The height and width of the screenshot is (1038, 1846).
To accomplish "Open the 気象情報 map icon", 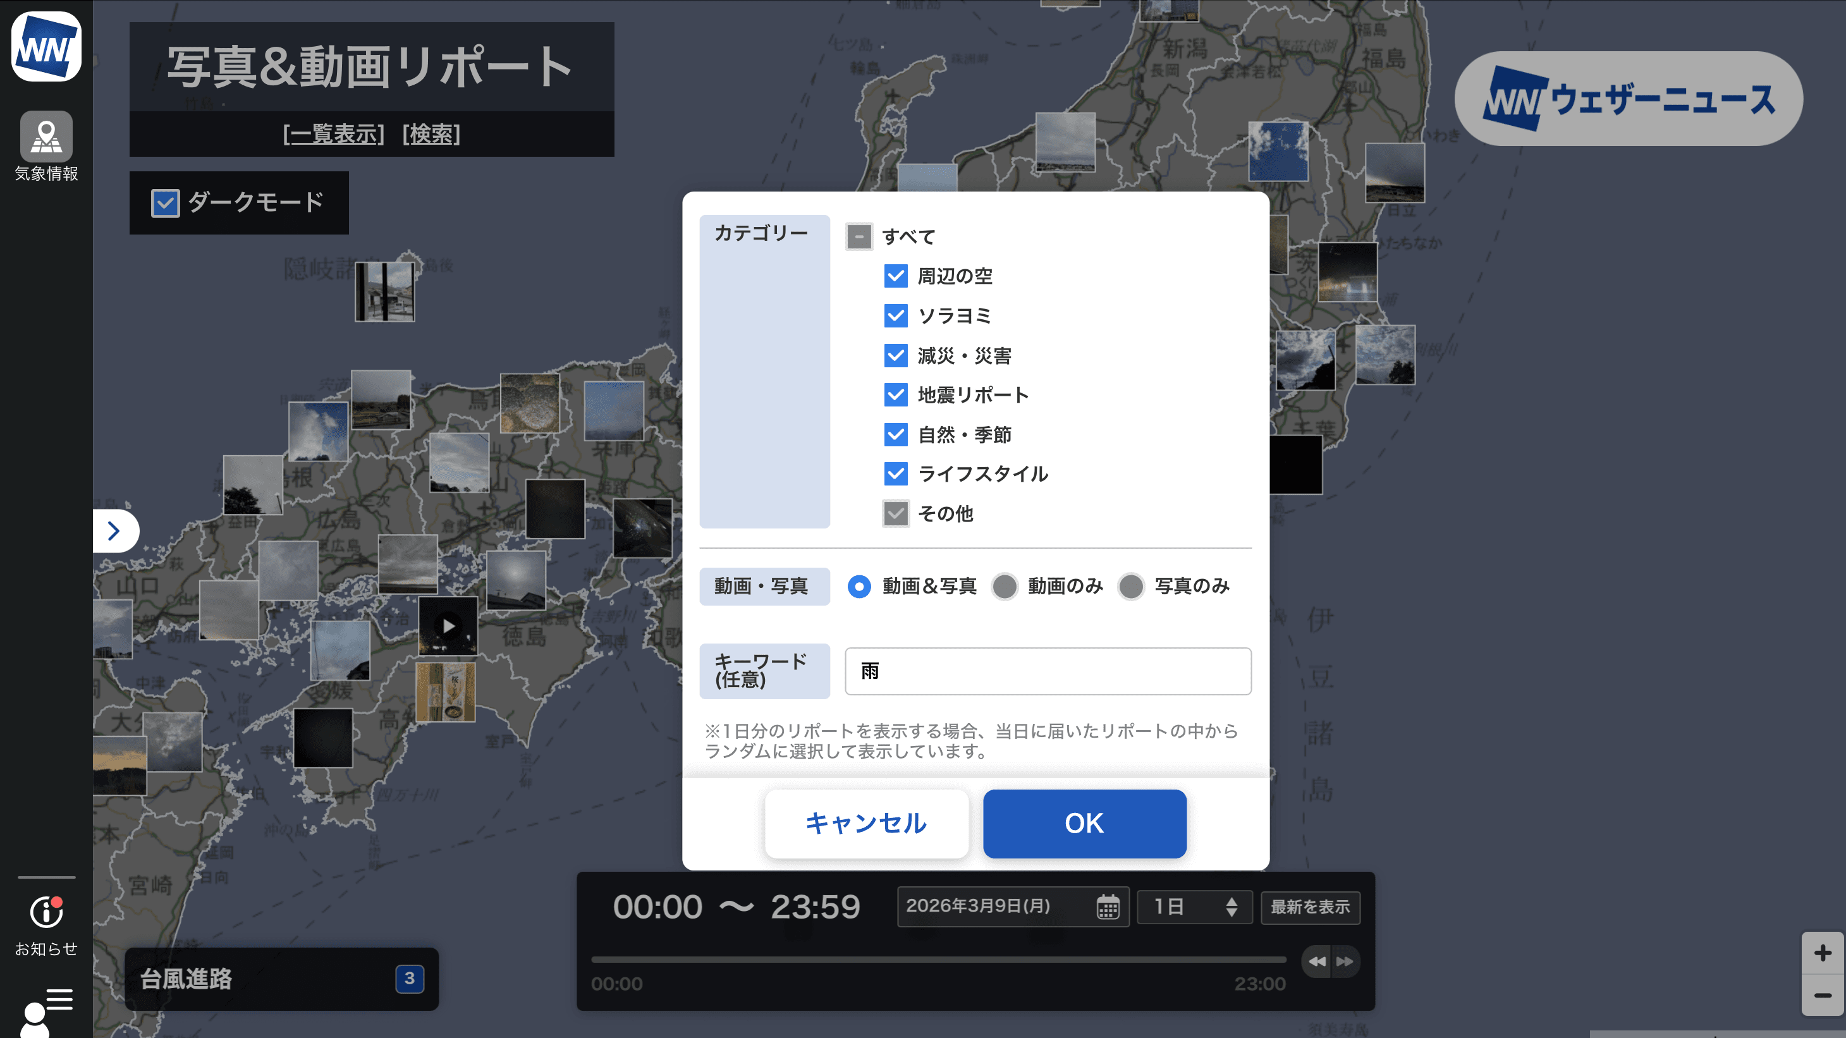I will tap(46, 136).
